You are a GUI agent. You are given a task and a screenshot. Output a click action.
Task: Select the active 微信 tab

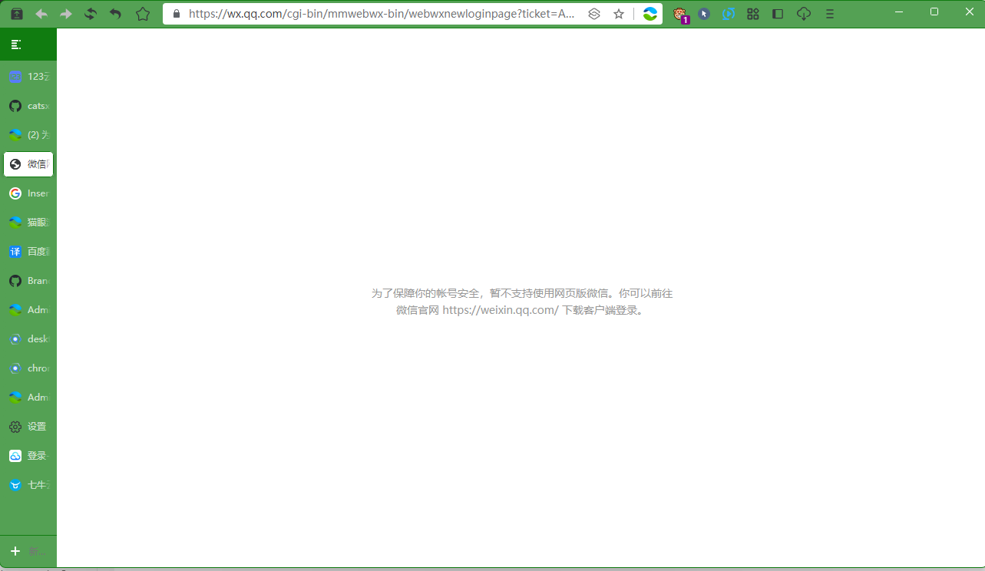[x=28, y=164]
